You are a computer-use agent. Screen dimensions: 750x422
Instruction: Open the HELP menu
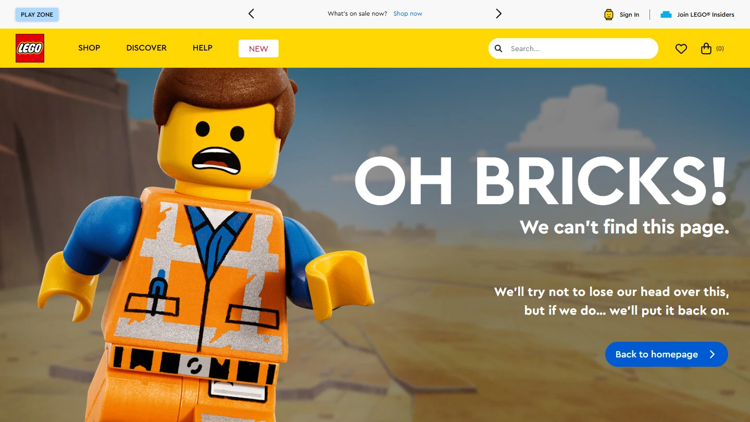click(x=202, y=48)
